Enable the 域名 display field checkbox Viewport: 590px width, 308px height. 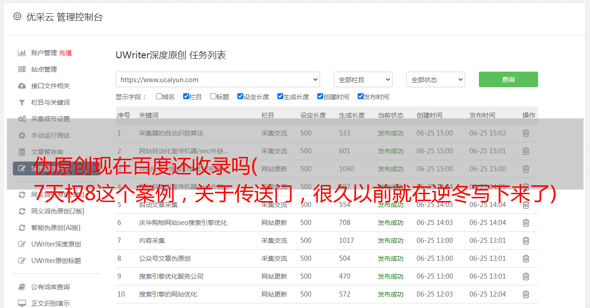pos(159,96)
